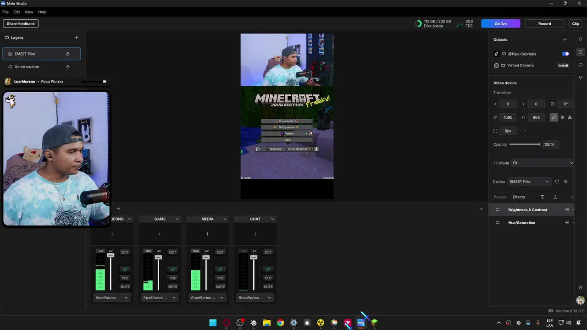The height and width of the screenshot is (330, 587).
Task: Toggle the @Pipe Cabrales output switch
Action: 565,54
